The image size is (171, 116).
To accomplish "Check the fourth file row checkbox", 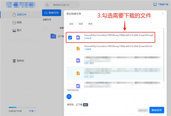I will click(x=70, y=72).
